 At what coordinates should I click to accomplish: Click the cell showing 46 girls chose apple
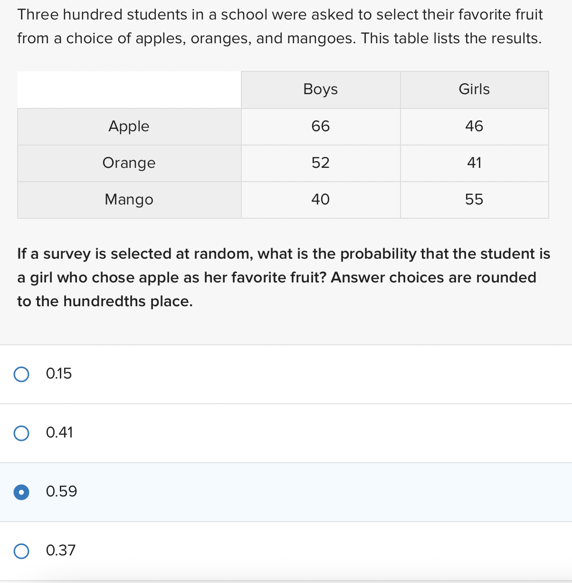click(475, 126)
